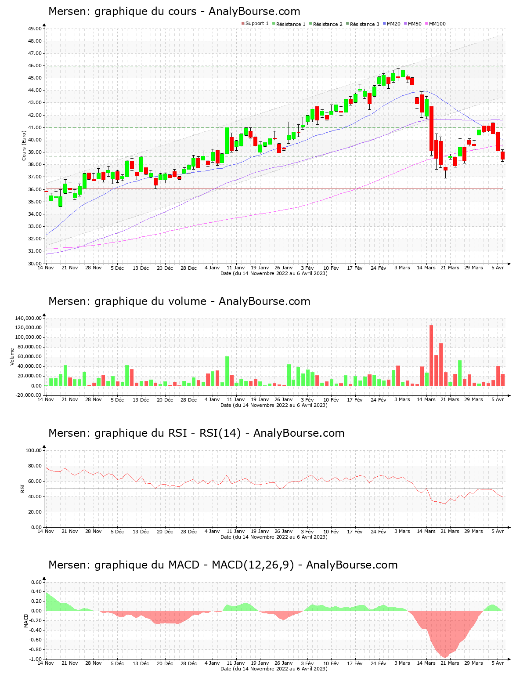Click the last red candlestick of price chart
This screenshot has height=681, width=527.
coord(502,156)
